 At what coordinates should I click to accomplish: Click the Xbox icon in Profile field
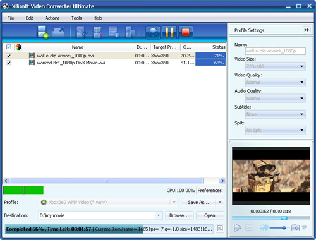coord(44,202)
